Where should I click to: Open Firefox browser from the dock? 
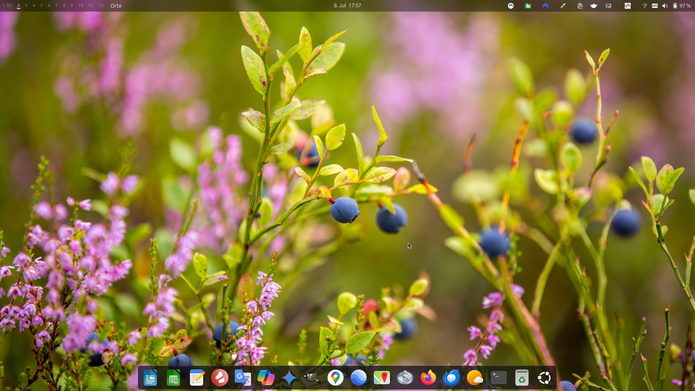tap(428, 378)
